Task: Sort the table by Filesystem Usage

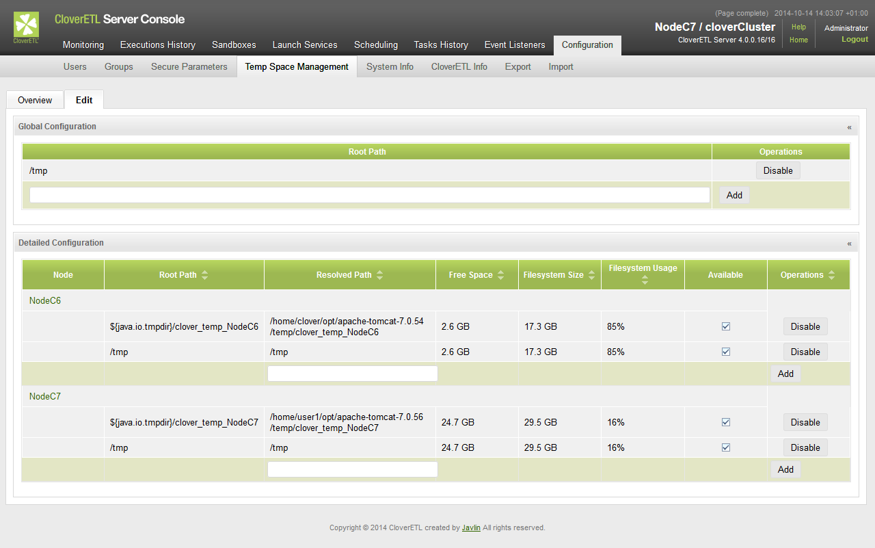Action: click(x=645, y=281)
